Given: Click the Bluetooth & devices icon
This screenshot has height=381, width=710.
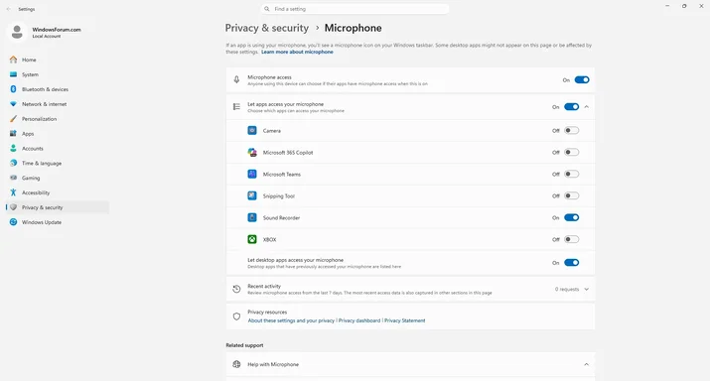Looking at the screenshot, I should click(x=14, y=89).
